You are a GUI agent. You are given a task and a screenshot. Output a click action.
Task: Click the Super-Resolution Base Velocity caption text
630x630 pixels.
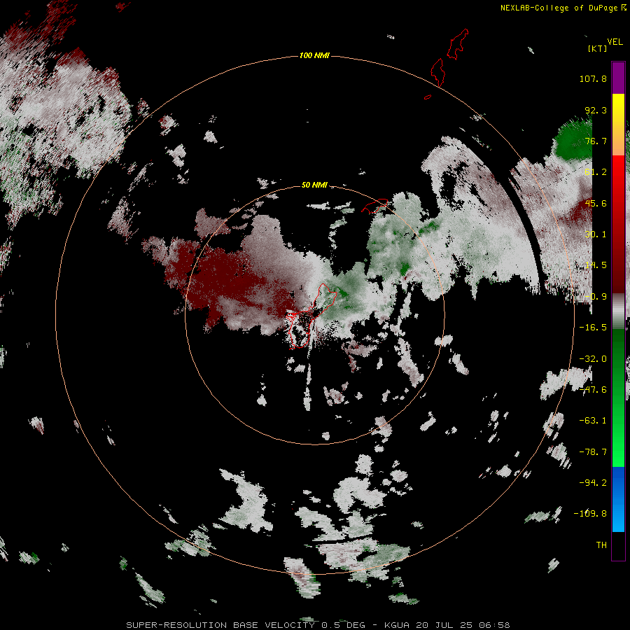(x=318, y=625)
